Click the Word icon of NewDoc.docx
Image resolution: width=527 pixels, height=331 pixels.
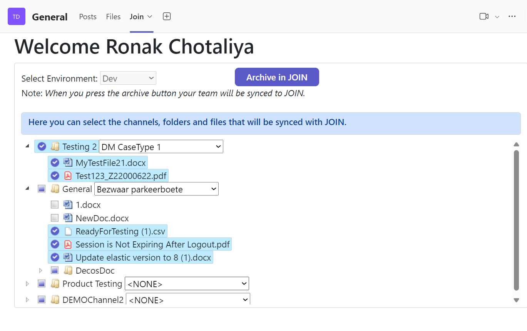pos(68,218)
